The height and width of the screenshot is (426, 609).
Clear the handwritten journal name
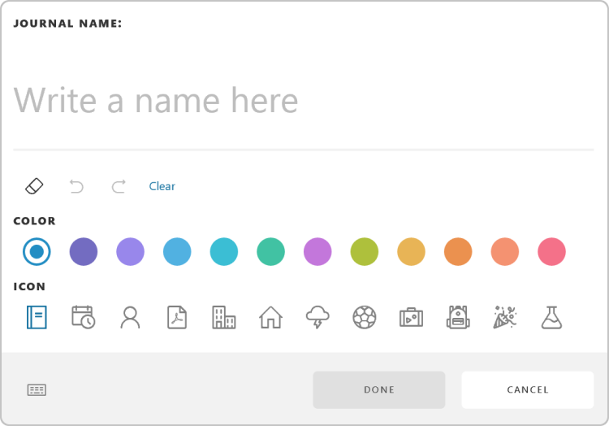tap(162, 186)
